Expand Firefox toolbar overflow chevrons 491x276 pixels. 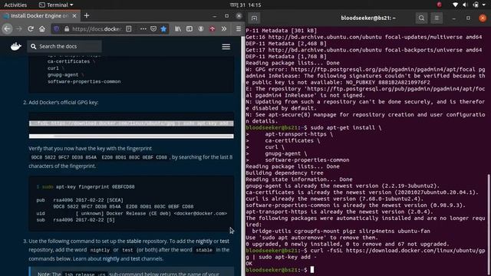224,29
